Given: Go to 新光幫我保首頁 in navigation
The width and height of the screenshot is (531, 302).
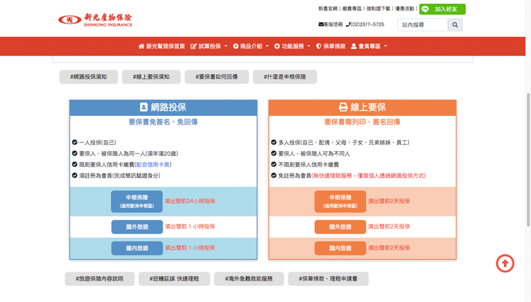Looking at the screenshot, I should pyautogui.click(x=161, y=46).
